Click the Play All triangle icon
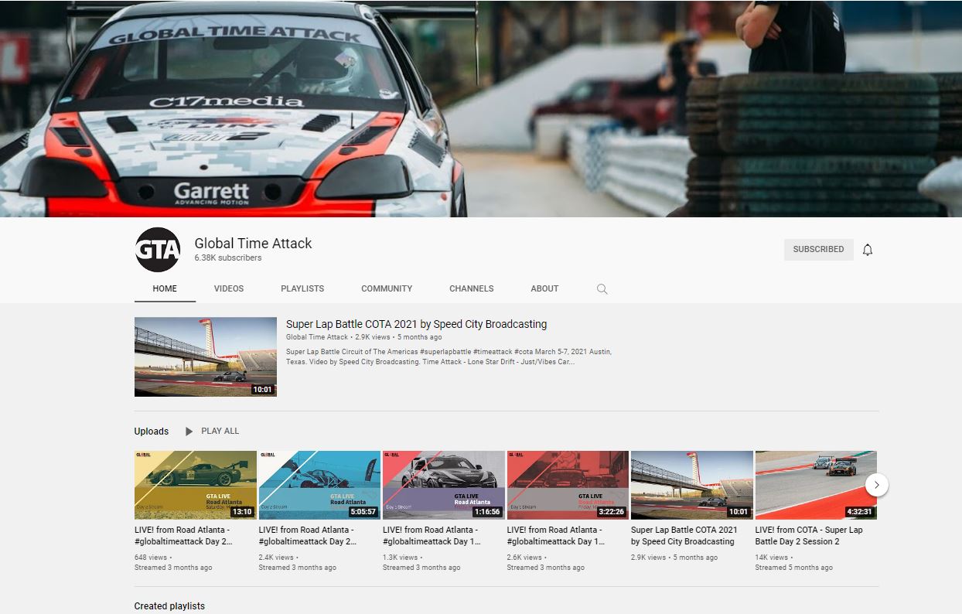The image size is (962, 614). click(x=189, y=432)
